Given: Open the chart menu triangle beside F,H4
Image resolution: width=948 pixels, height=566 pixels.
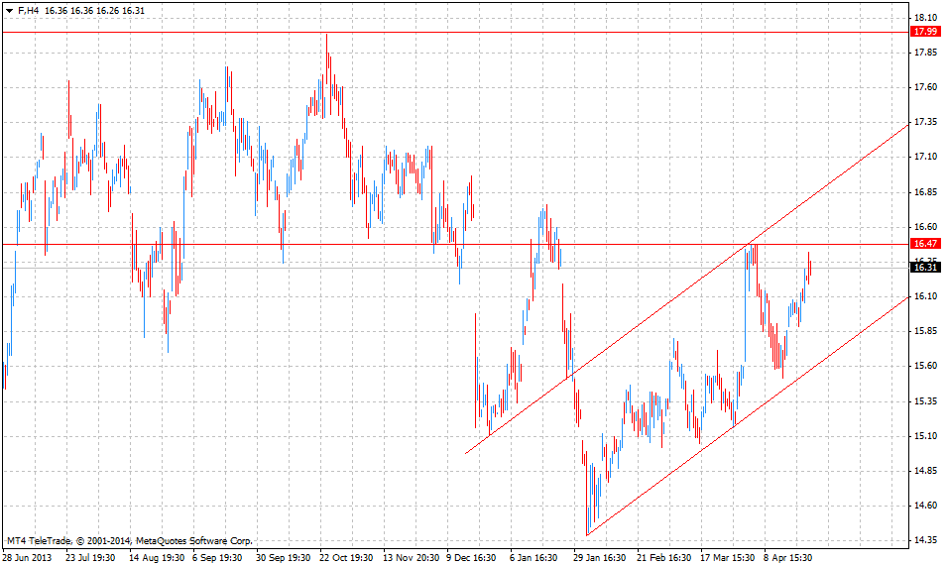Looking at the screenshot, I should tap(9, 11).
